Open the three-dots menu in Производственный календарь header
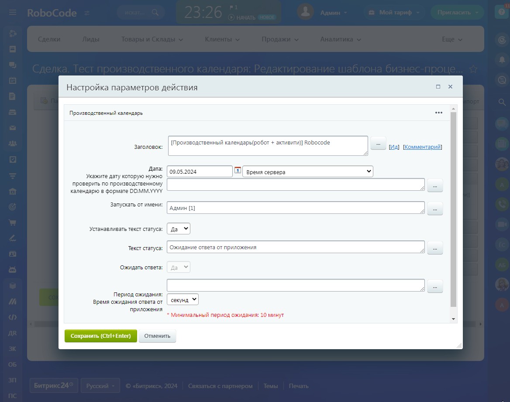This screenshot has height=402, width=510. pyautogui.click(x=438, y=113)
